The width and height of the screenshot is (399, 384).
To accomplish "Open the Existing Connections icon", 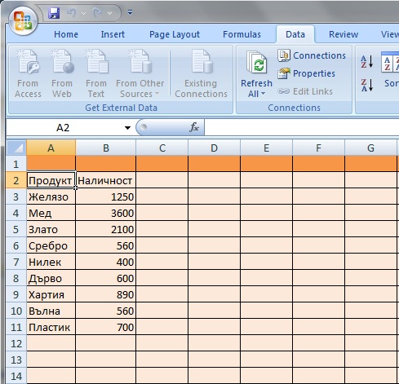I will coord(201,73).
